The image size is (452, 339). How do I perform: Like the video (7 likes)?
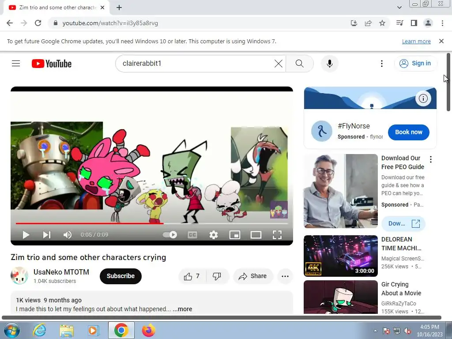[192, 276]
